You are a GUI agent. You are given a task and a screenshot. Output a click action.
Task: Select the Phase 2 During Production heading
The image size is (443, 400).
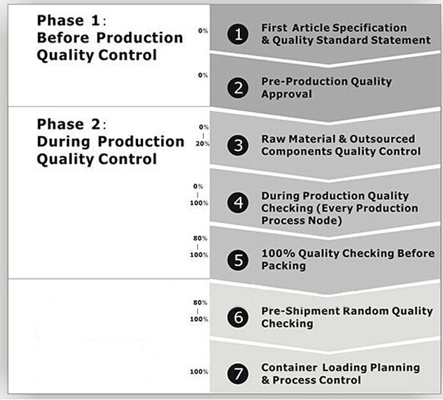click(111, 141)
